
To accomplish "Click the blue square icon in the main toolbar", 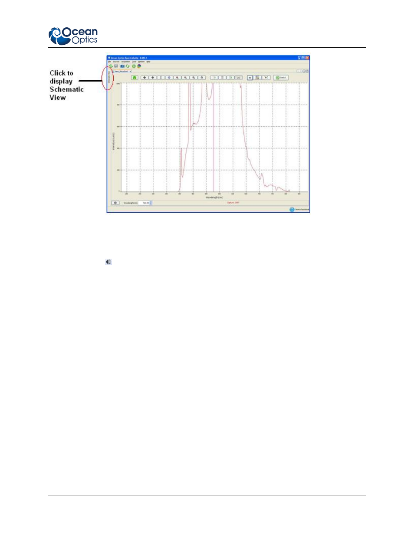I will click(122, 66).
